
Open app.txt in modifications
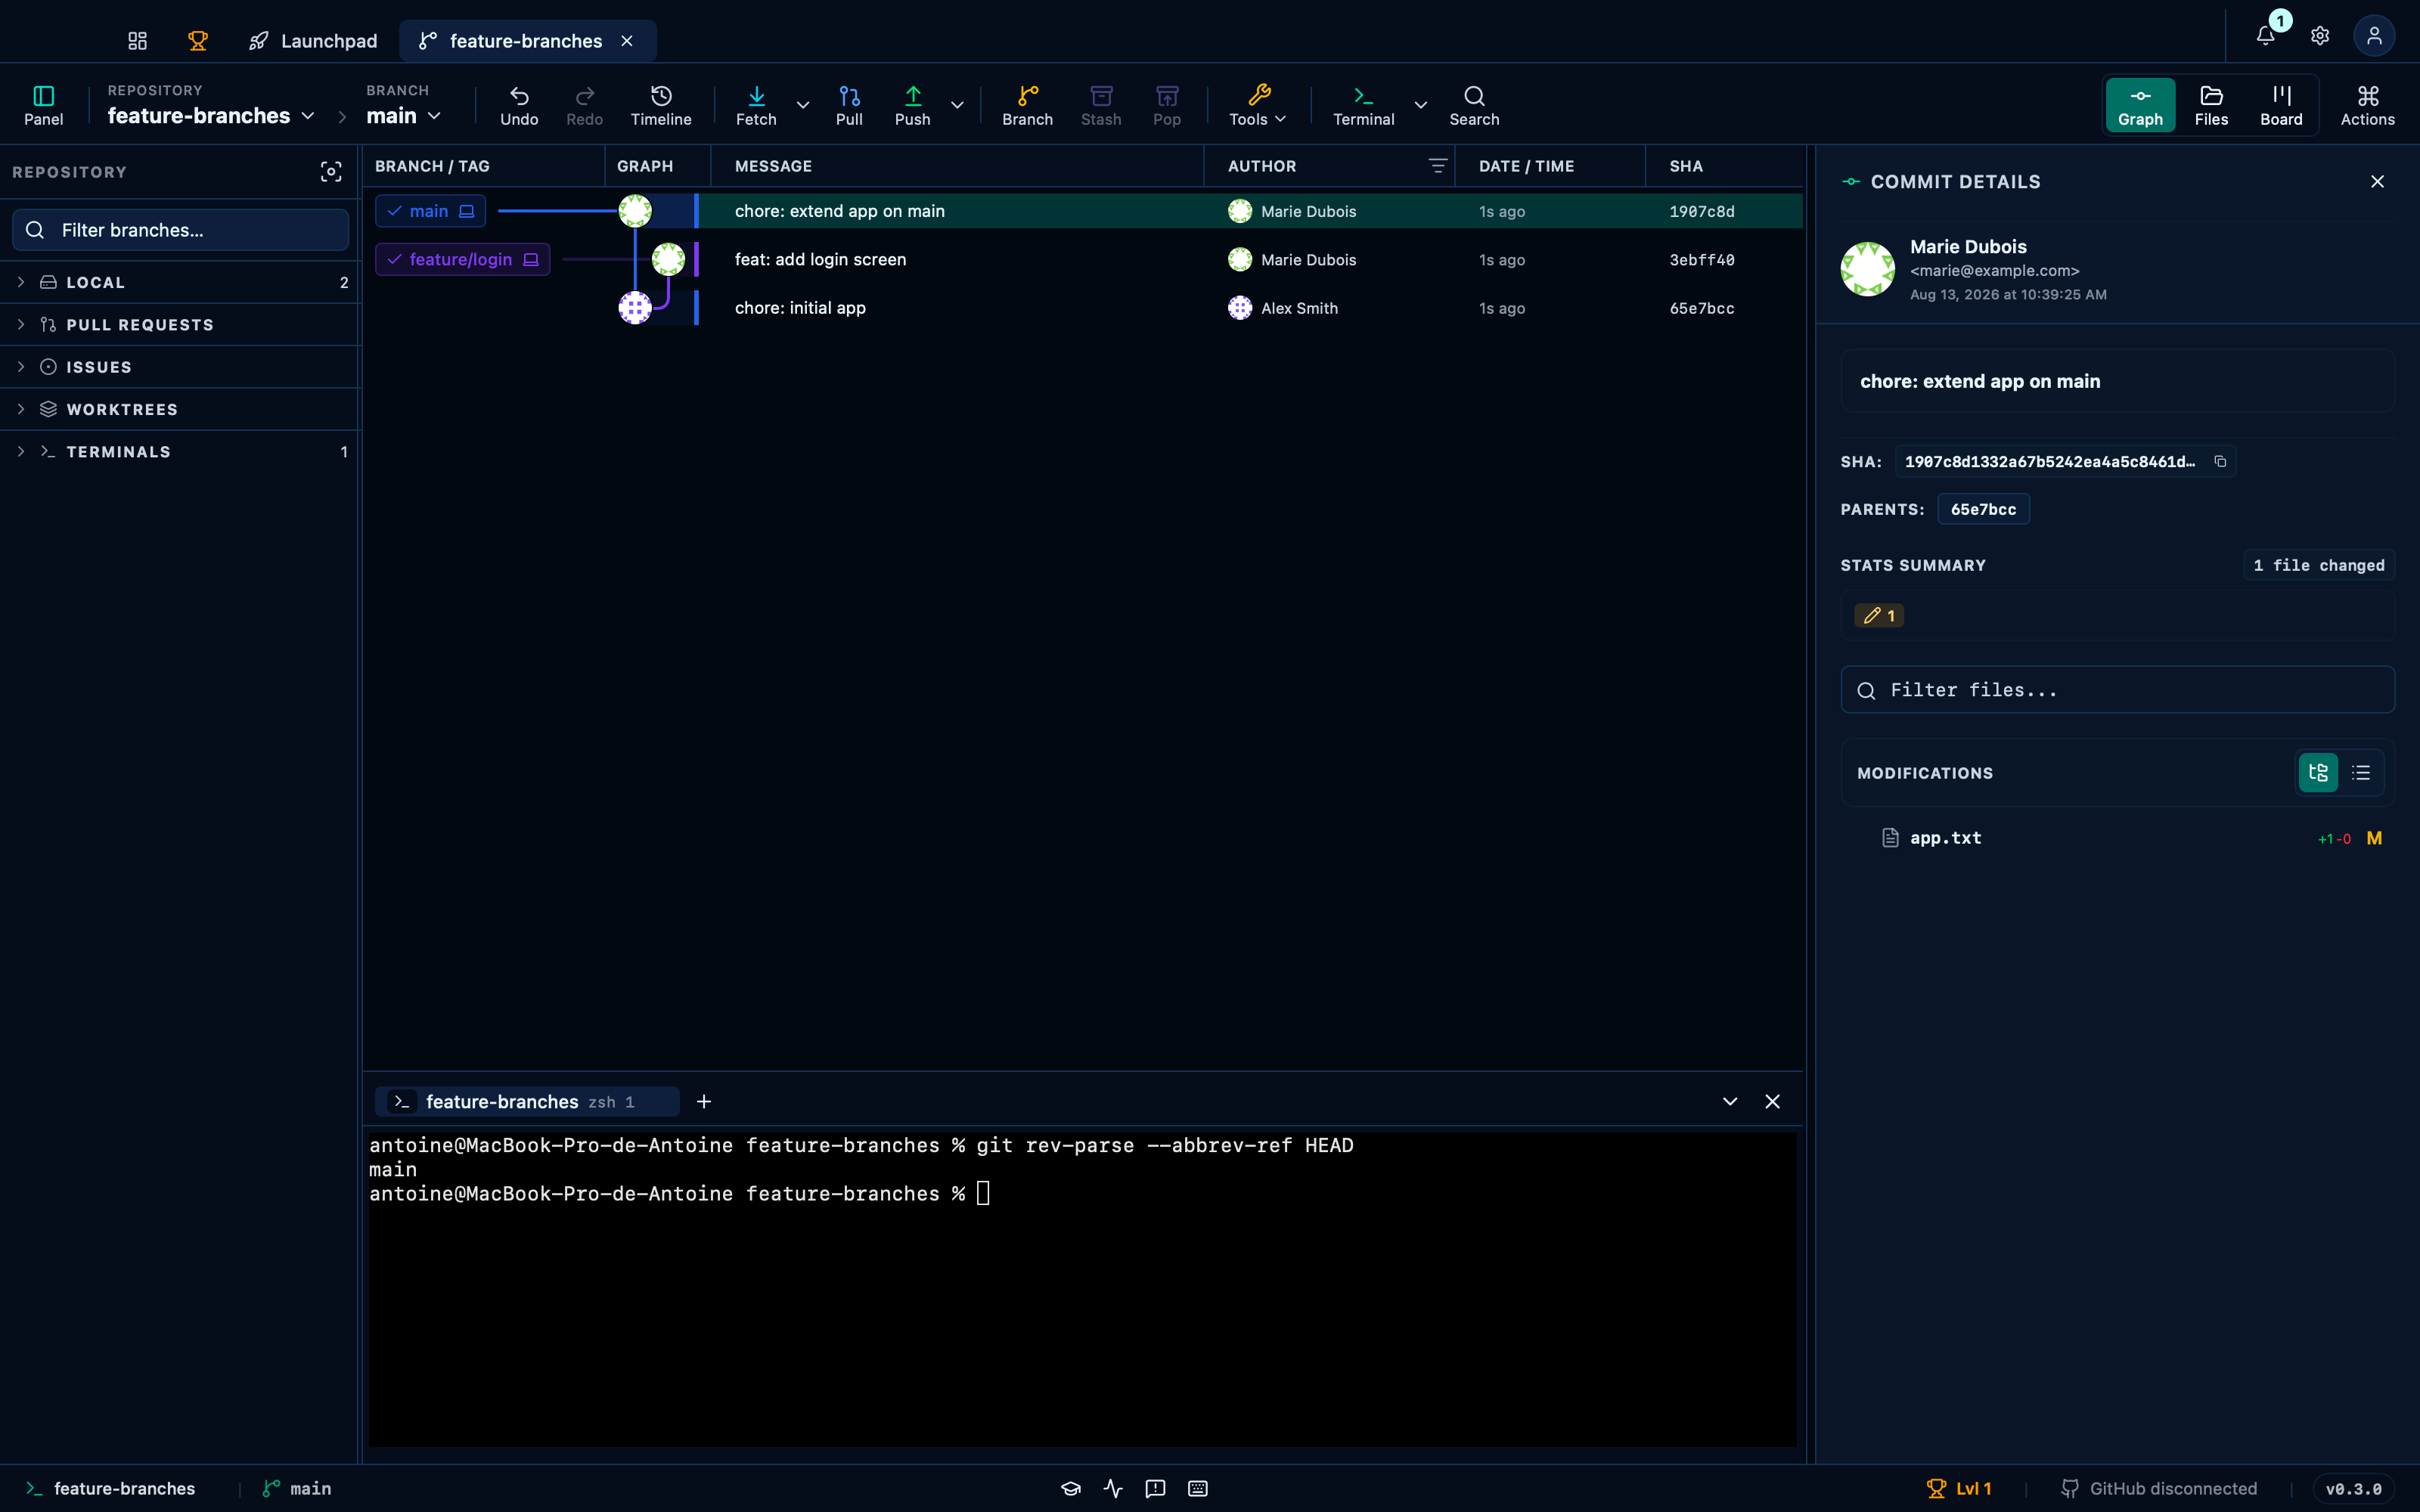point(2118,838)
